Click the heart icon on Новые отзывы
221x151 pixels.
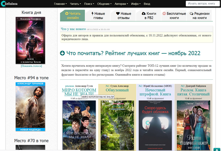pyautogui.click(x=118, y=14)
